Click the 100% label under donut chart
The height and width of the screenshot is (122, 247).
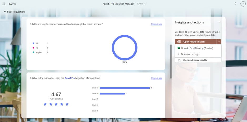[124, 62]
